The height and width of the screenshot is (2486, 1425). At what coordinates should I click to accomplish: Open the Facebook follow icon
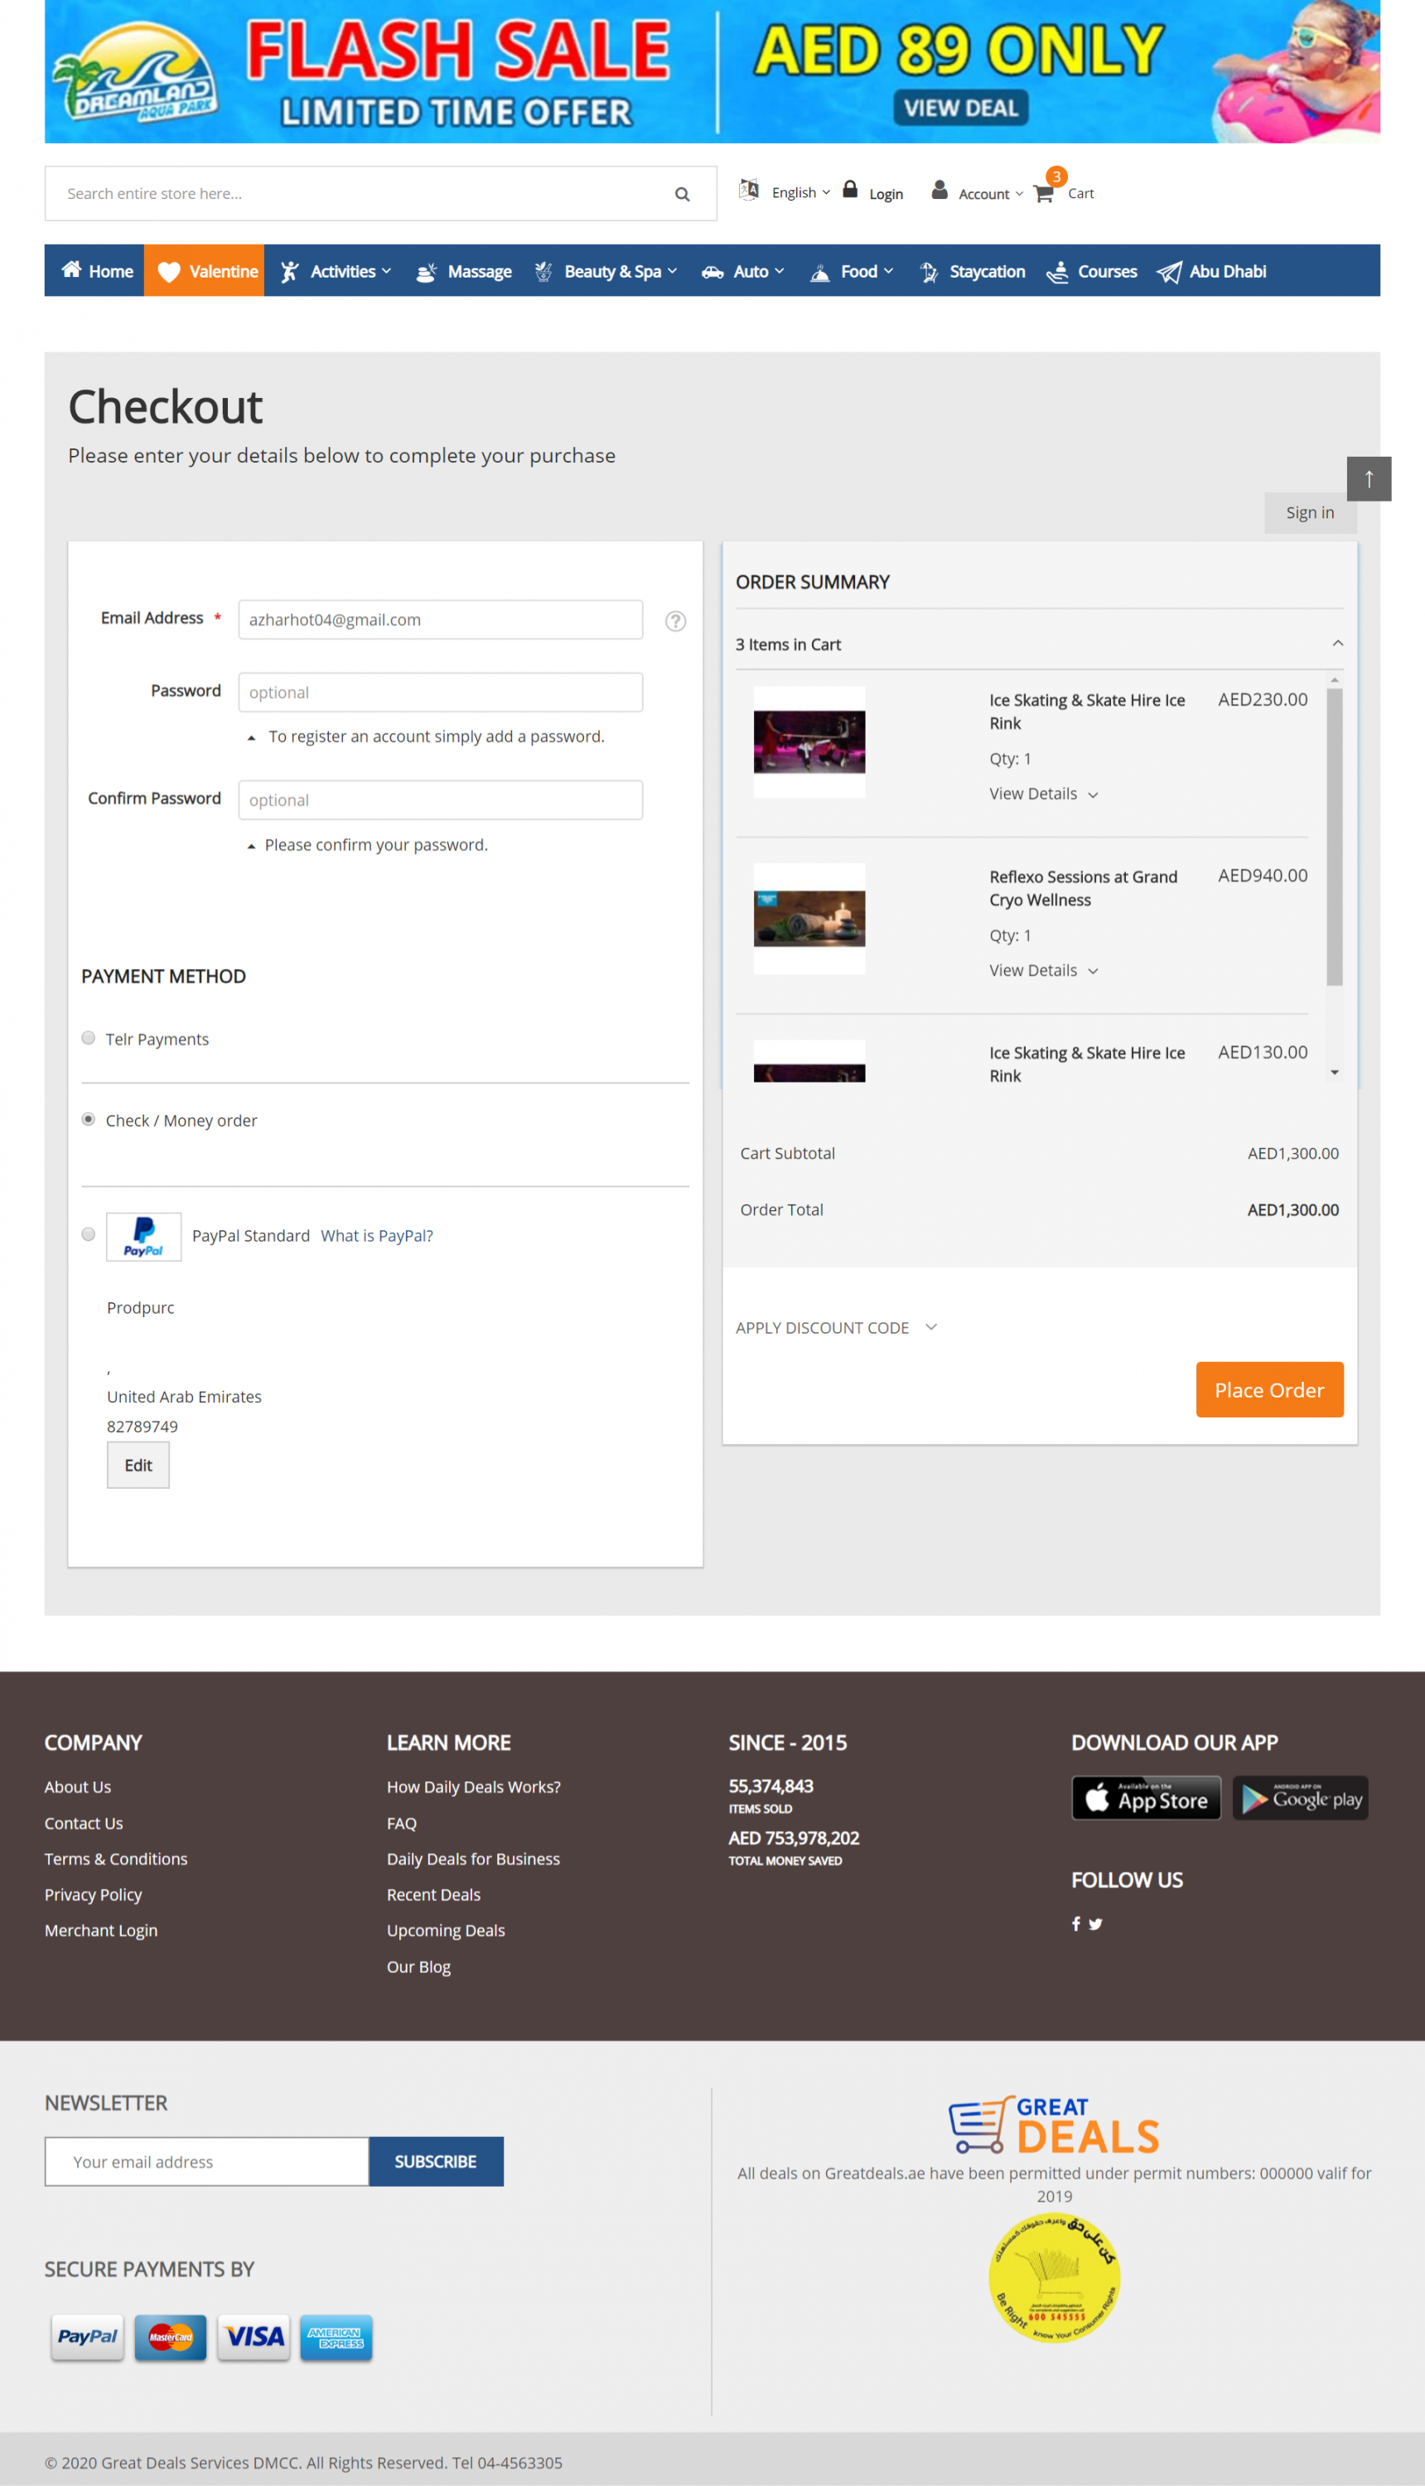(x=1076, y=1923)
